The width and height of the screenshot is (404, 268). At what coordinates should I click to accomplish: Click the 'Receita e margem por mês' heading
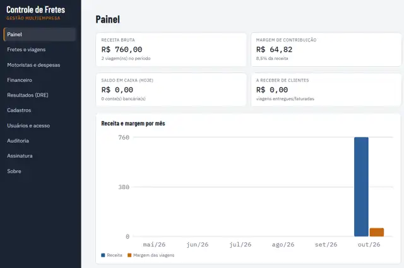133,124
